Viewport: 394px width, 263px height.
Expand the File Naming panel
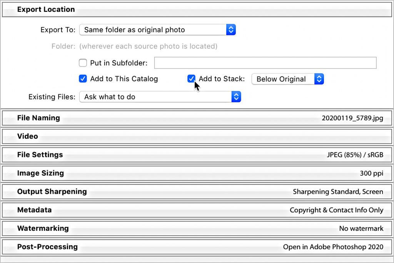click(x=197, y=118)
